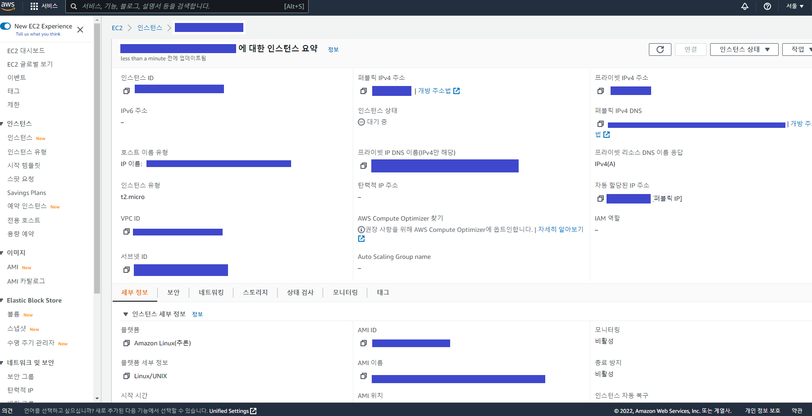Copy the public IPv4 address
Screen dimensions: 812x416
[364, 91]
